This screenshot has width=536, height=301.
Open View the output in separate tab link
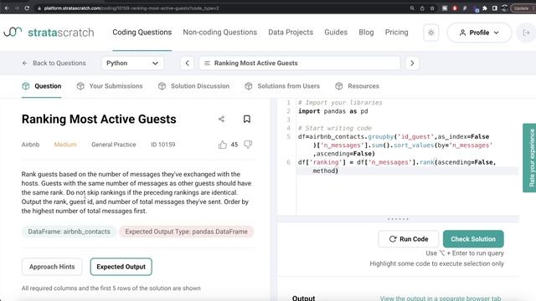pyautogui.click(x=441, y=298)
